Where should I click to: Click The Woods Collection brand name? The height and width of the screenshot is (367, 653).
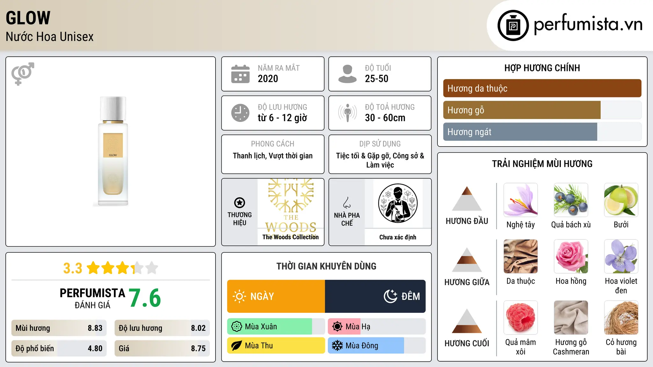point(290,237)
